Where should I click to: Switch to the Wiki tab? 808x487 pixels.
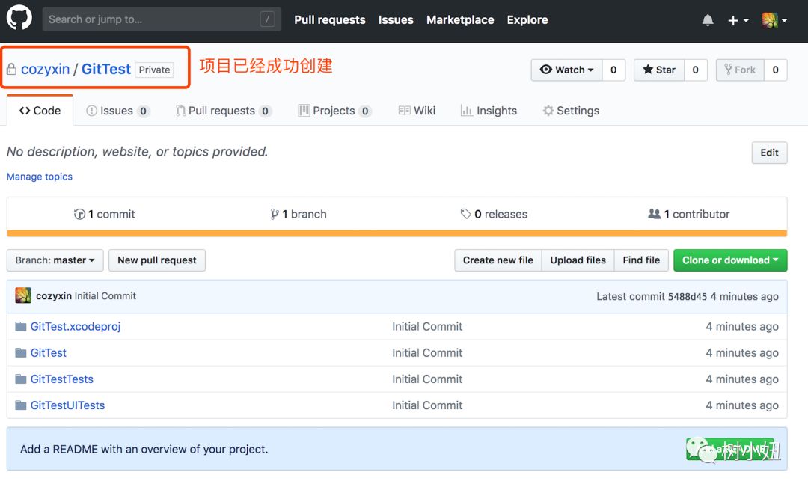tap(417, 111)
